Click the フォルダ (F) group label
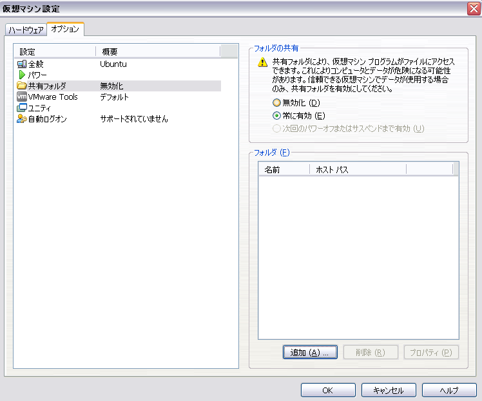 coord(272,153)
